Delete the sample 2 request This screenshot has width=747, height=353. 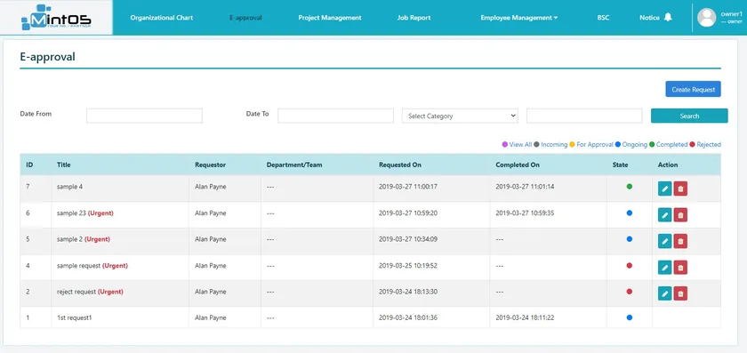click(680, 241)
